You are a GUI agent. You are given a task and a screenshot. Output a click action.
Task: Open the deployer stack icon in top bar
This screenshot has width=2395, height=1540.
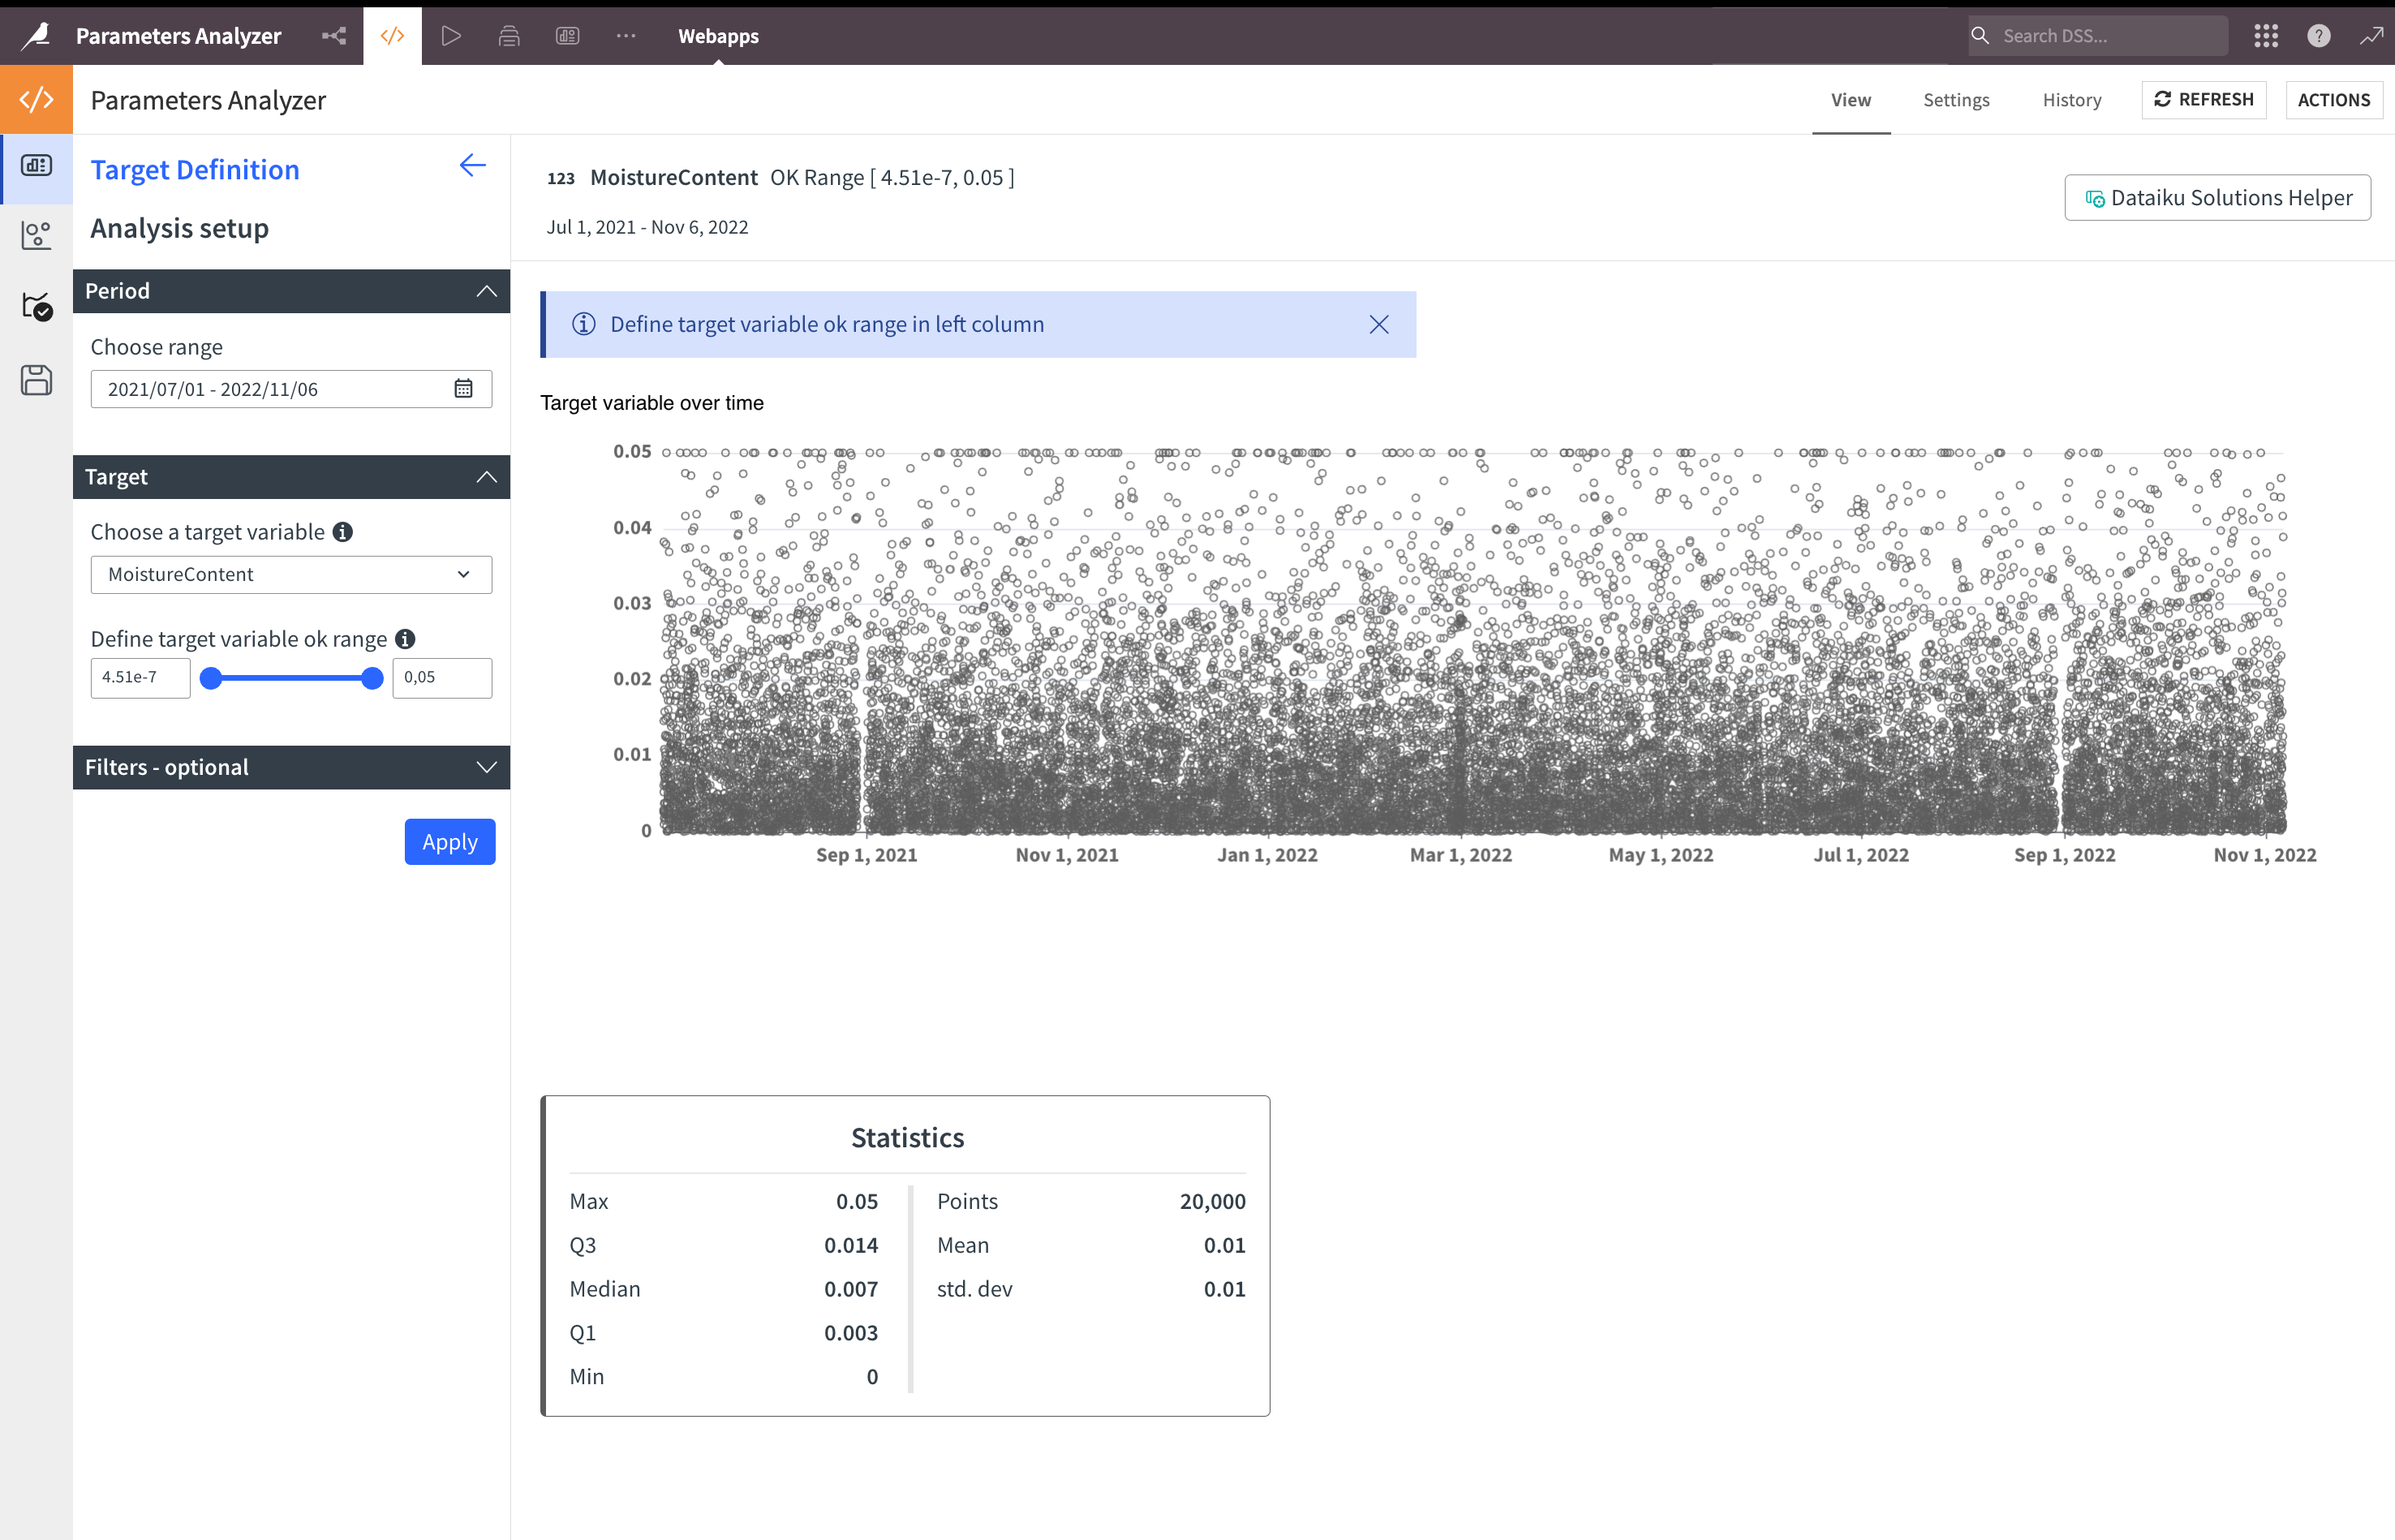pyautogui.click(x=509, y=36)
